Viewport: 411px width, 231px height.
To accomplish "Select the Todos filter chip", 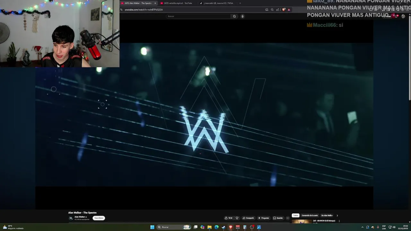I will click(295, 215).
